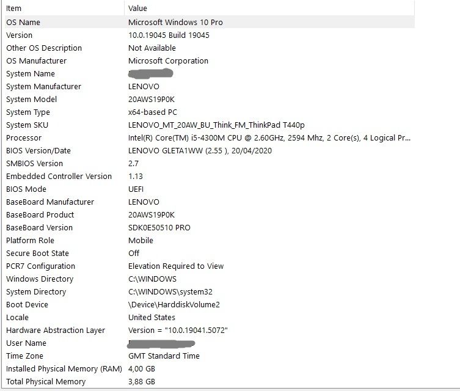Image resolution: width=460 pixels, height=391 pixels.
Task: Select the Processor row label
Action: (x=24, y=138)
